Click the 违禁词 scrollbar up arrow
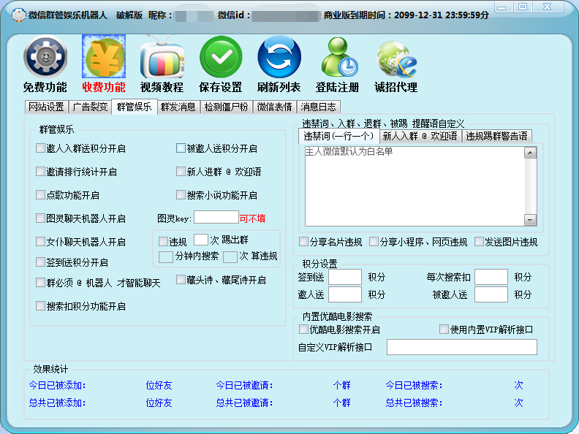The image size is (579, 434). point(530,153)
